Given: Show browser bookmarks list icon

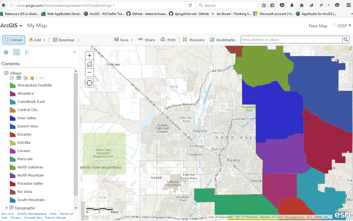Looking at the screenshot, I should click(x=272, y=5).
